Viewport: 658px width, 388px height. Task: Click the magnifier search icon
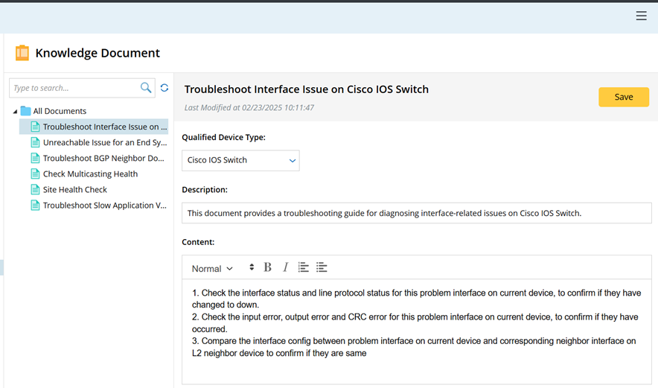[146, 88]
